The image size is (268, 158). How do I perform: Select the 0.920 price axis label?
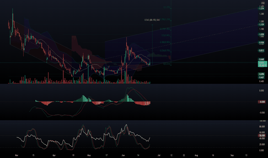(x=261, y=43)
